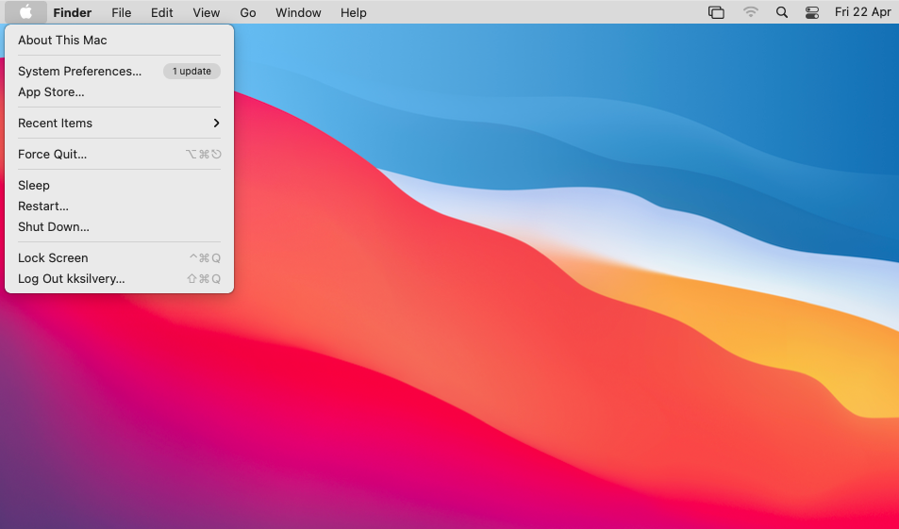Choose Restart... from the menu
This screenshot has width=899, height=529.
(119, 206)
